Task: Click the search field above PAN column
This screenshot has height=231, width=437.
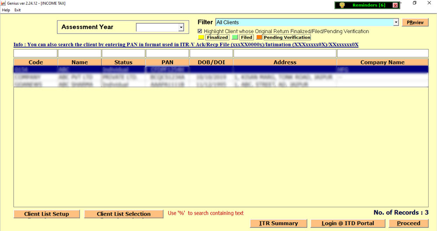Action: (x=167, y=53)
